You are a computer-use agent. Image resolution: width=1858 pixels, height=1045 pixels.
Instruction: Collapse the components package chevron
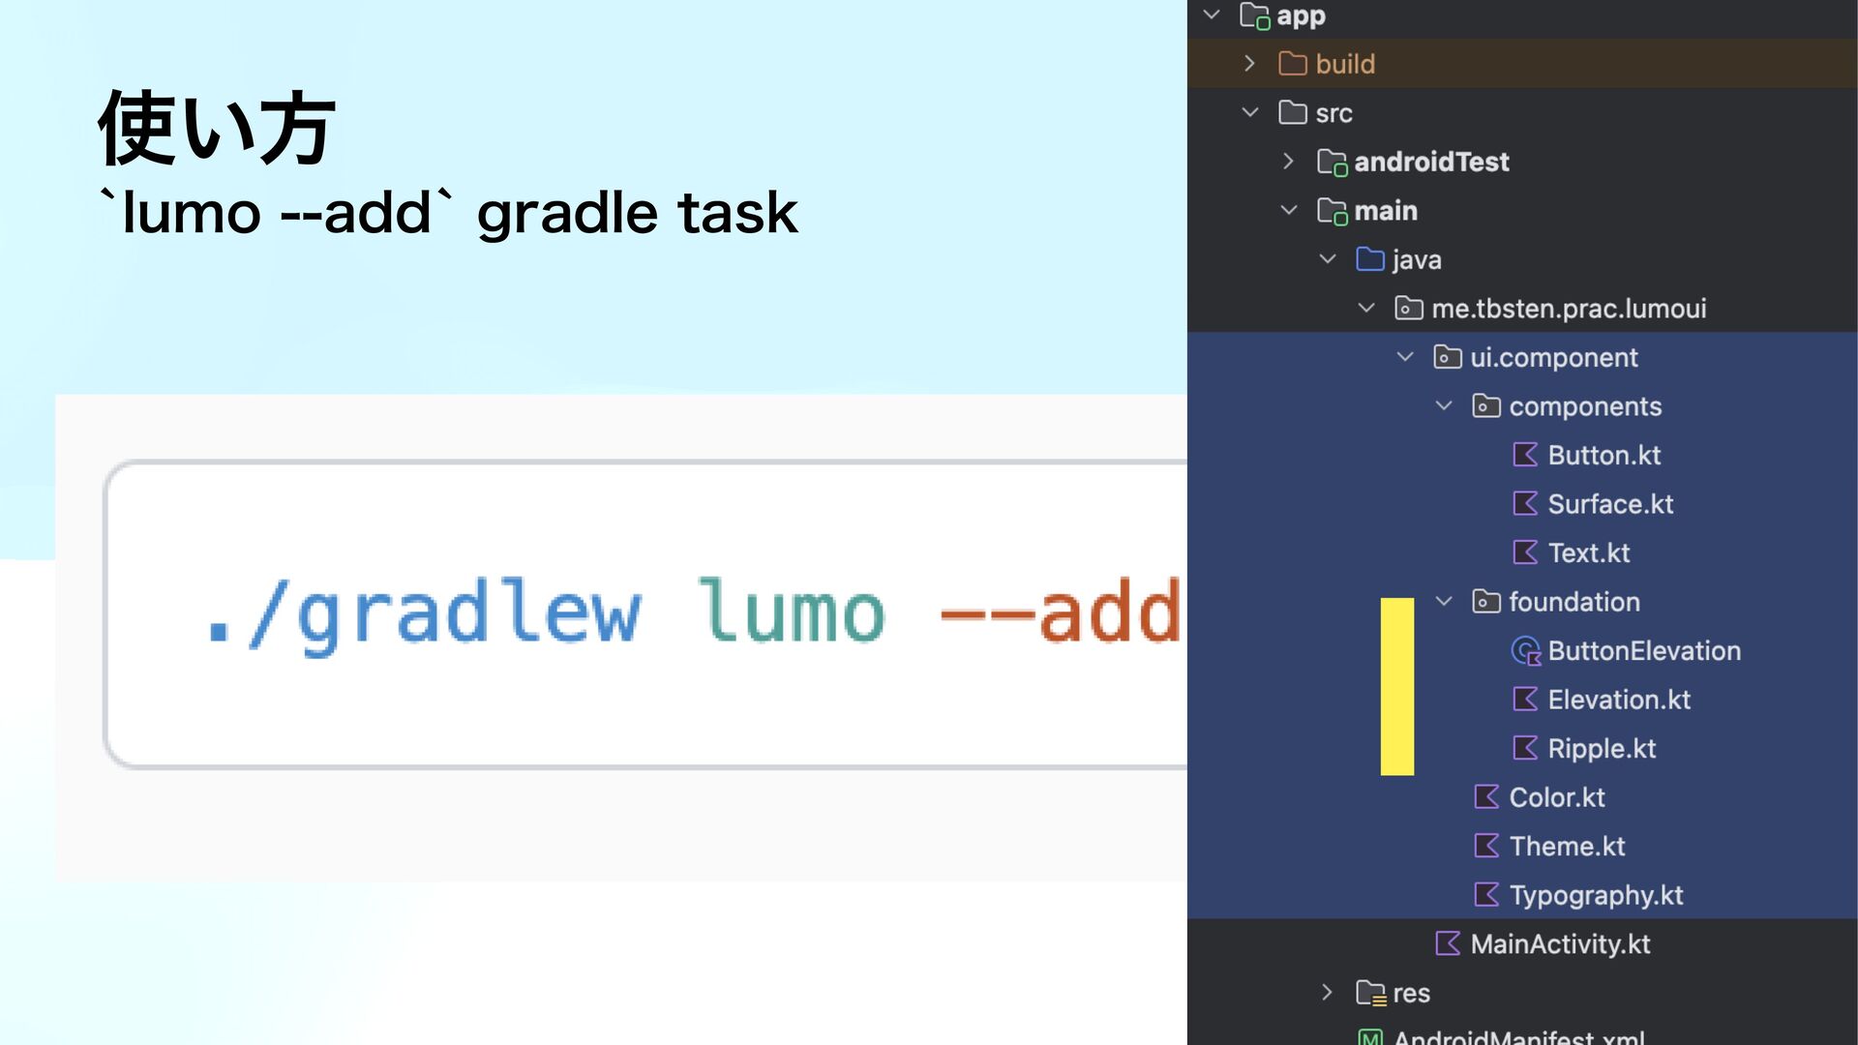1444,406
